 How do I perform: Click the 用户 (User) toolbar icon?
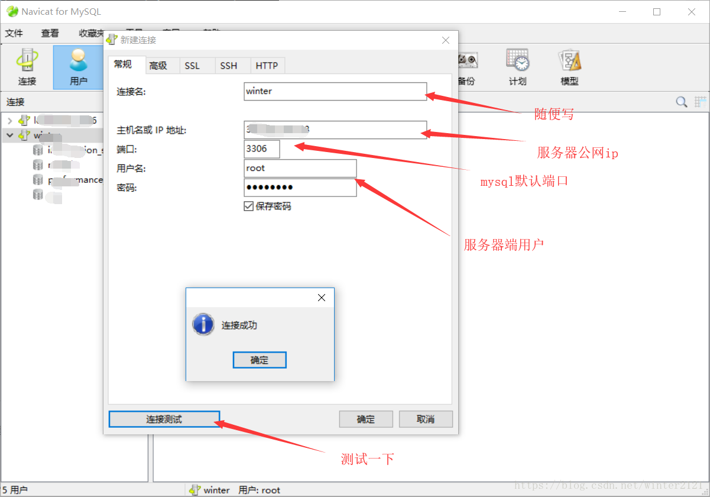coord(77,66)
